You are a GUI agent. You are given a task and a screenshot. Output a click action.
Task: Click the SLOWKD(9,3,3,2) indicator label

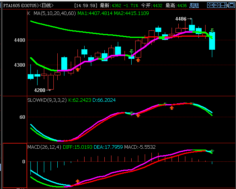[47, 100]
